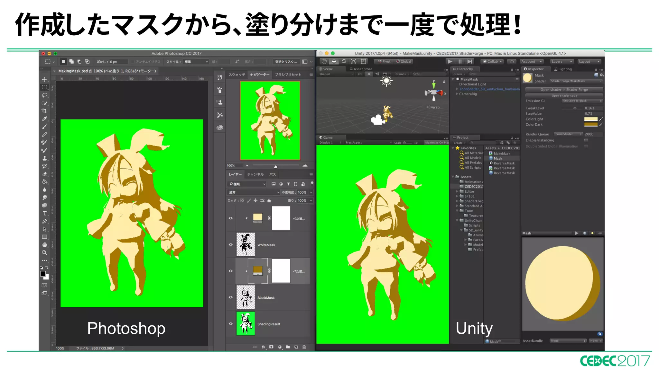Select the WhiteMask layer thumbnail
659x370 pixels.
[246, 244]
